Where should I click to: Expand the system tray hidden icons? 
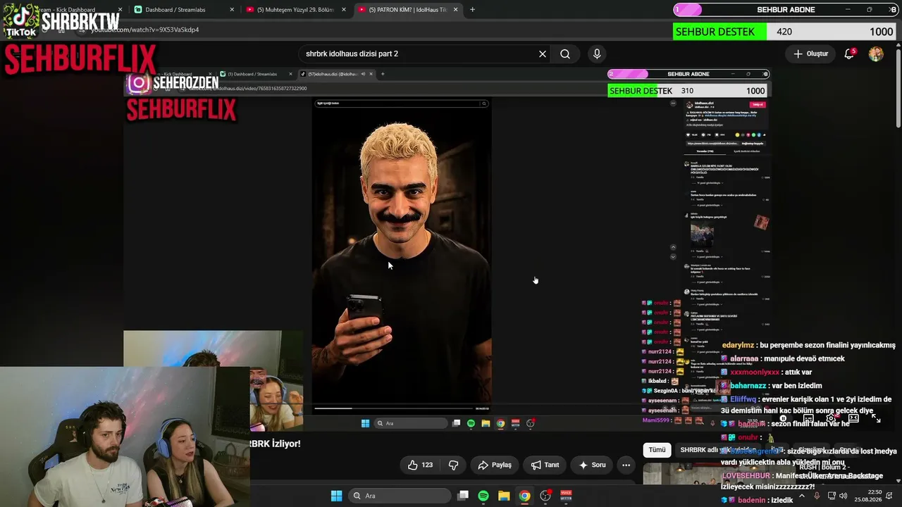802,496
